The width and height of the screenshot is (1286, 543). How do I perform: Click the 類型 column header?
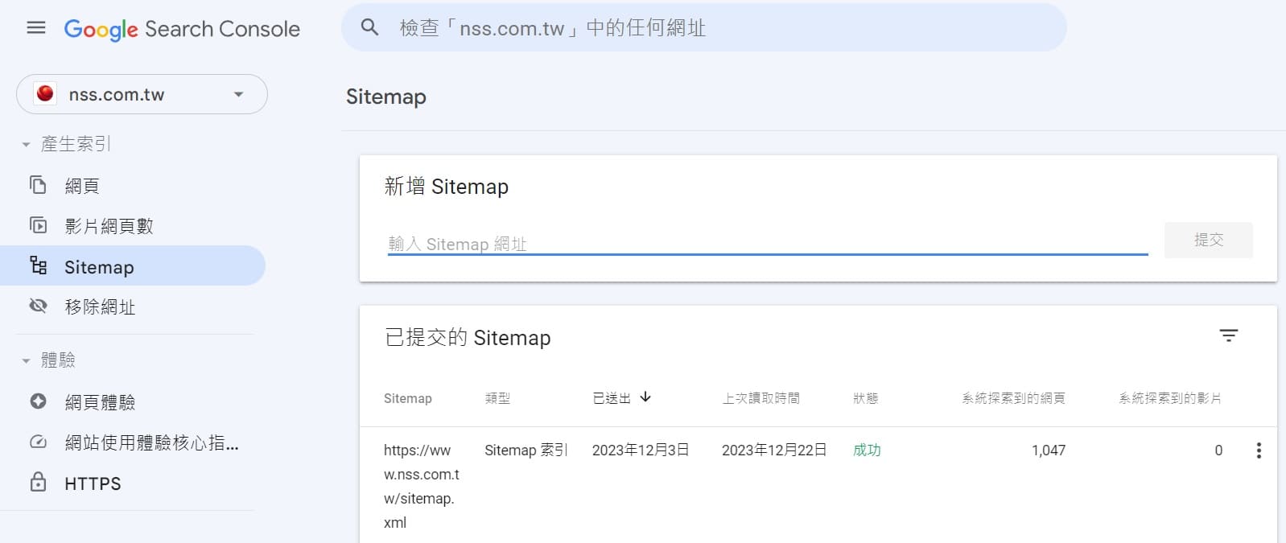pyautogui.click(x=497, y=398)
